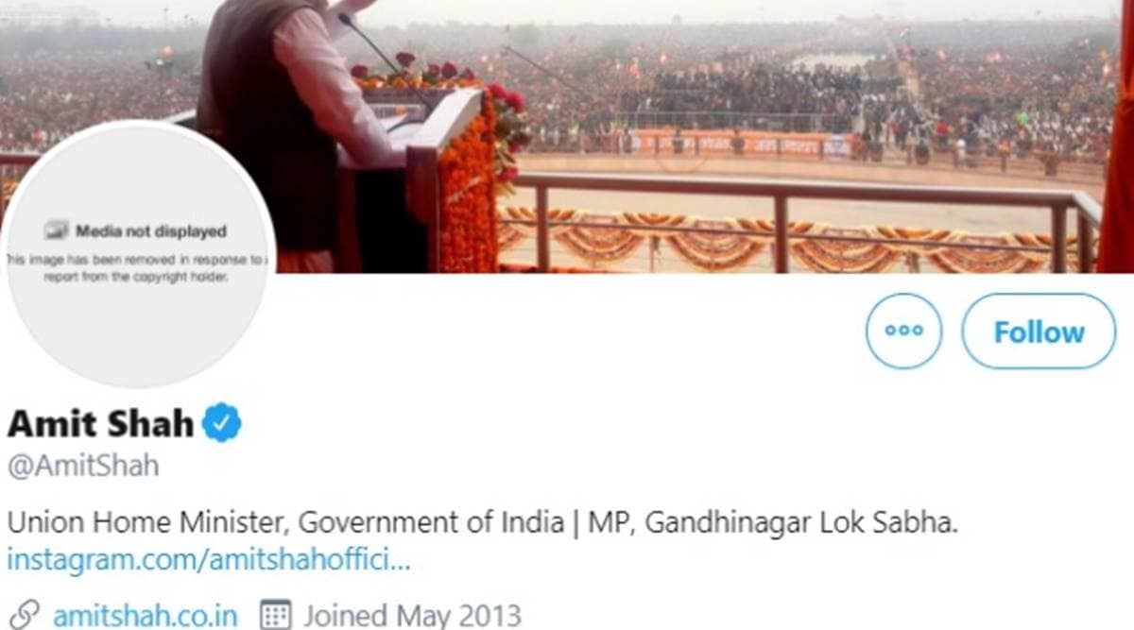This screenshot has width=1134, height=630.
Task: Open the instagram.com/amitshahoffici… link
Action: pos(209,559)
